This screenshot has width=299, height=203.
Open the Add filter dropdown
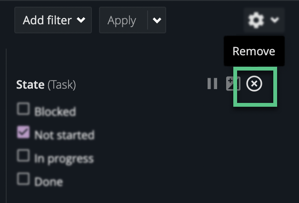click(x=53, y=20)
